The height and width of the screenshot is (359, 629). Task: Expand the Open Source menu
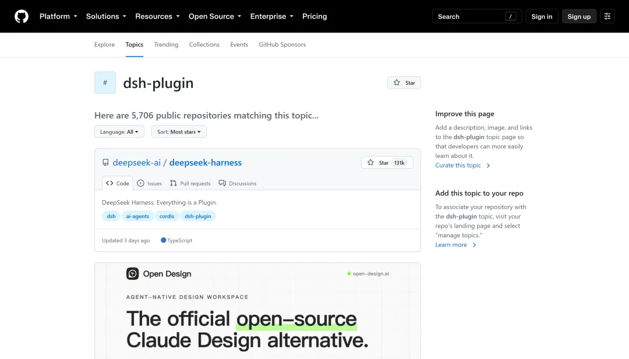tap(215, 16)
